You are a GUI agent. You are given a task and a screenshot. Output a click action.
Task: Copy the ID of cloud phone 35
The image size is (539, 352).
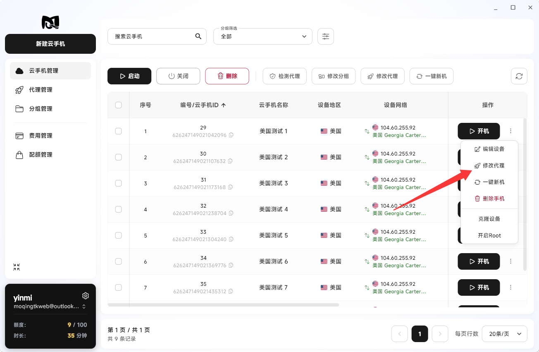(x=231, y=291)
